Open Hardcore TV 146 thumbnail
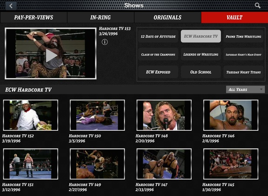This screenshot has width=268, height=196. [231, 115]
